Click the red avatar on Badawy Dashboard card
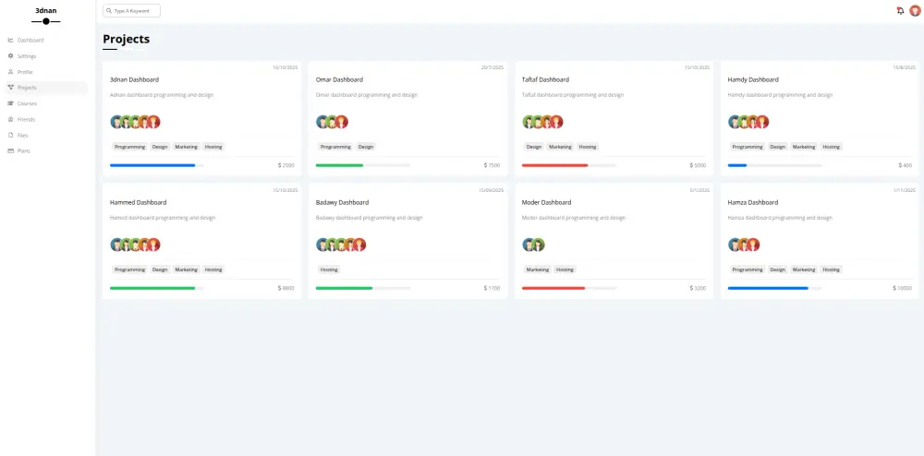Viewport: 924px width, 456px height. (x=359, y=245)
